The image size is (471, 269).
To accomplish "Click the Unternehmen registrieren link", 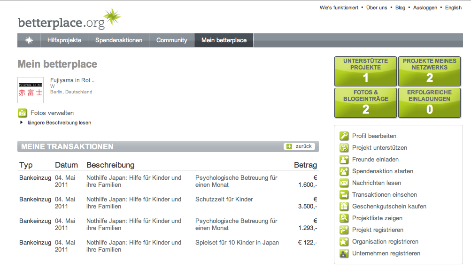I will [x=386, y=253].
